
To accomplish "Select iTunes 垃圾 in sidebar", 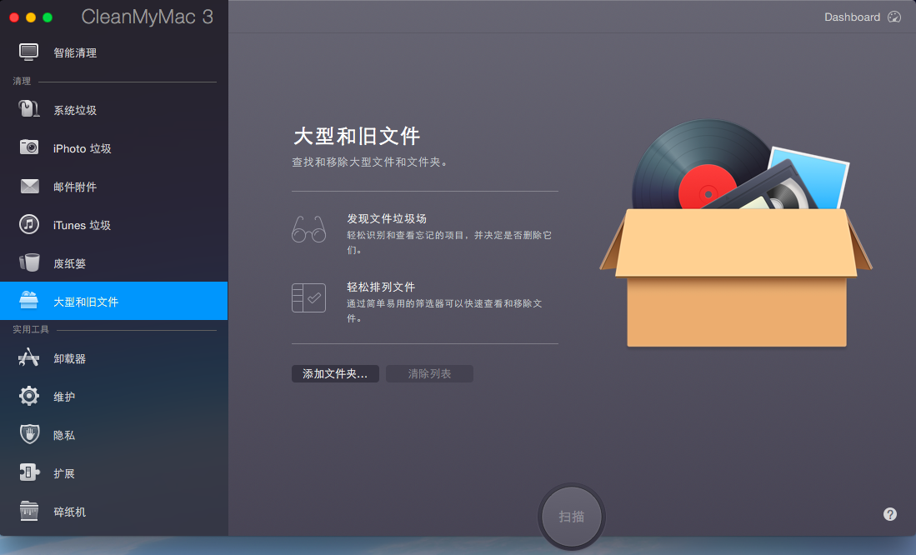I will point(114,225).
